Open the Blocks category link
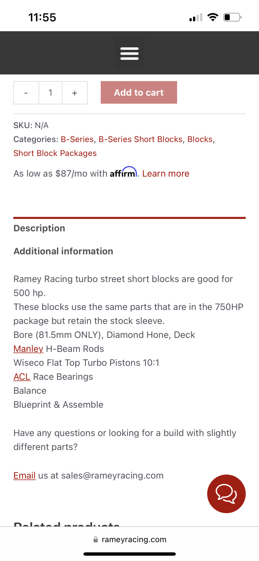The width and height of the screenshot is (259, 561). [x=200, y=139]
